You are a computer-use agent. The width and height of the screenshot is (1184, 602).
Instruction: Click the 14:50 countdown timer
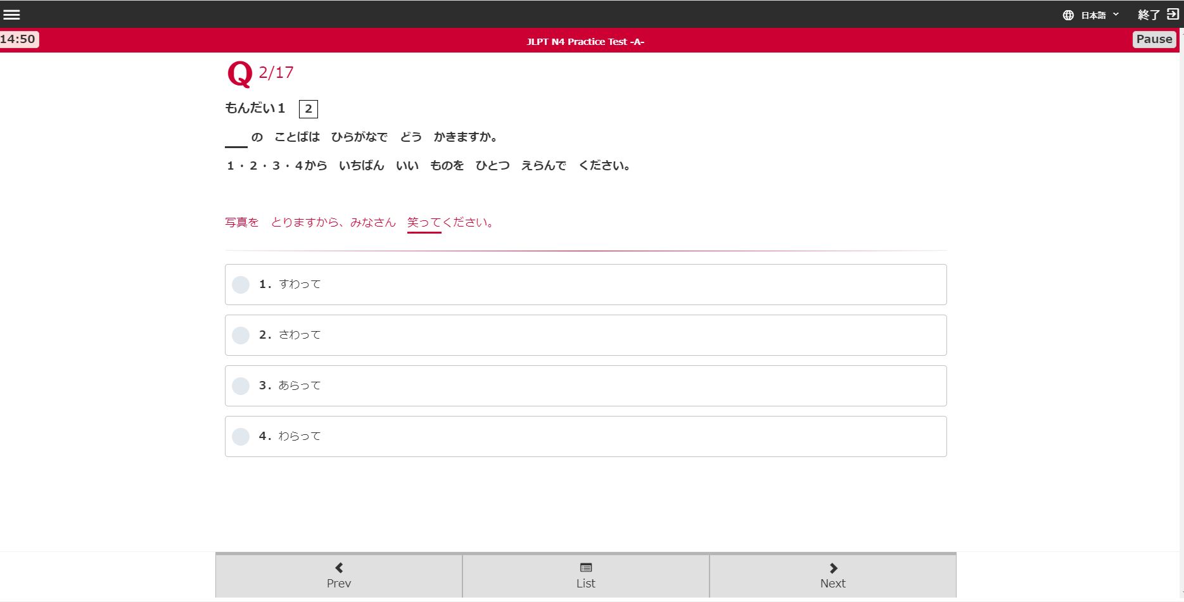click(x=18, y=39)
